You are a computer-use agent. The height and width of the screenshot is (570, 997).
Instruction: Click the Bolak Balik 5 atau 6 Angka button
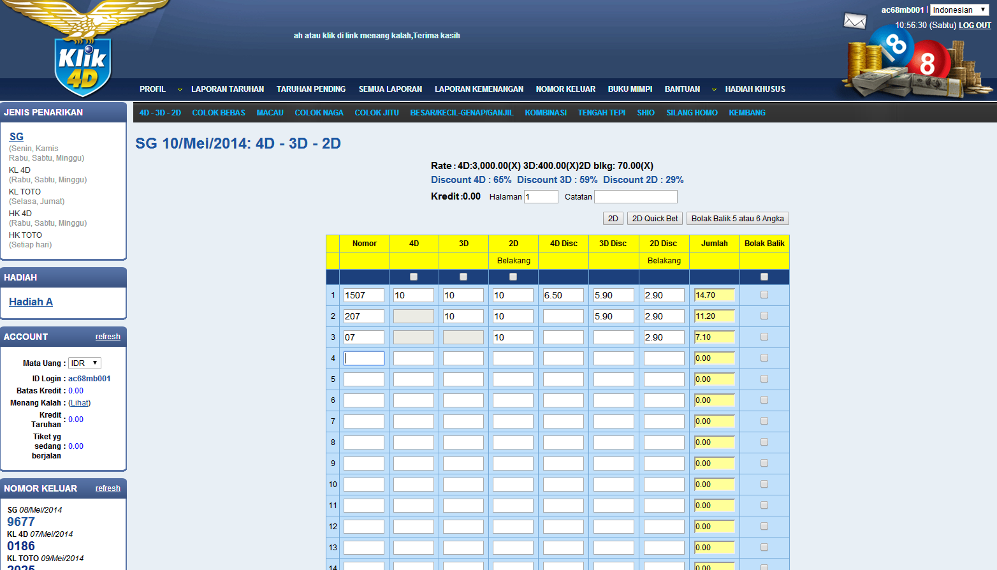pos(738,219)
